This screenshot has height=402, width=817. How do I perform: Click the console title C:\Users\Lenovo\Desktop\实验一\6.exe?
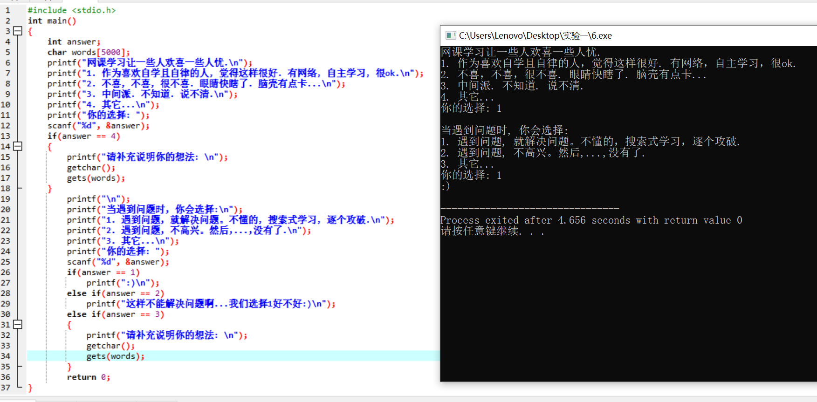click(535, 35)
